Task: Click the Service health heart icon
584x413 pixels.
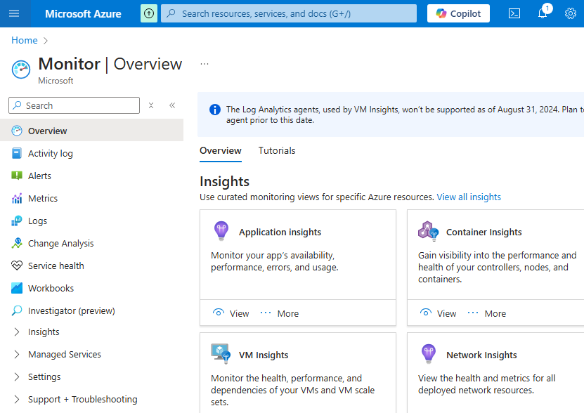Action: (17, 265)
